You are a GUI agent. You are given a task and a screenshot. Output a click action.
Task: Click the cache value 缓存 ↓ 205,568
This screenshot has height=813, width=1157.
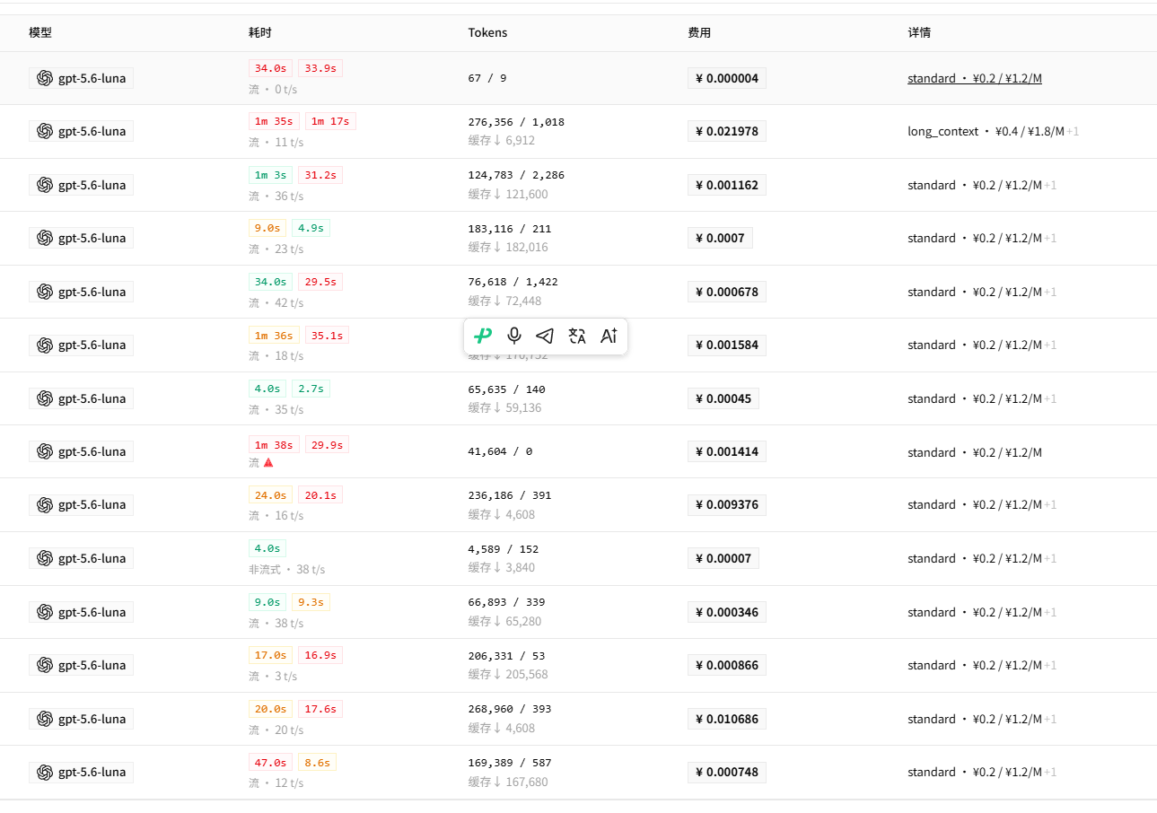pos(508,674)
